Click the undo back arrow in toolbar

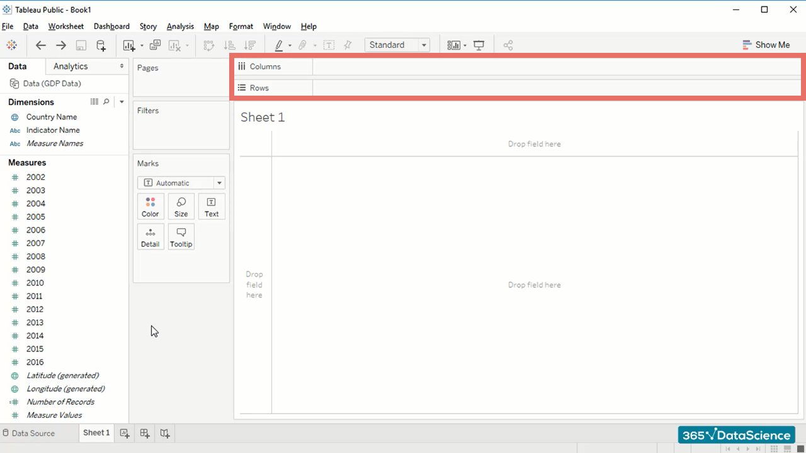(x=41, y=45)
